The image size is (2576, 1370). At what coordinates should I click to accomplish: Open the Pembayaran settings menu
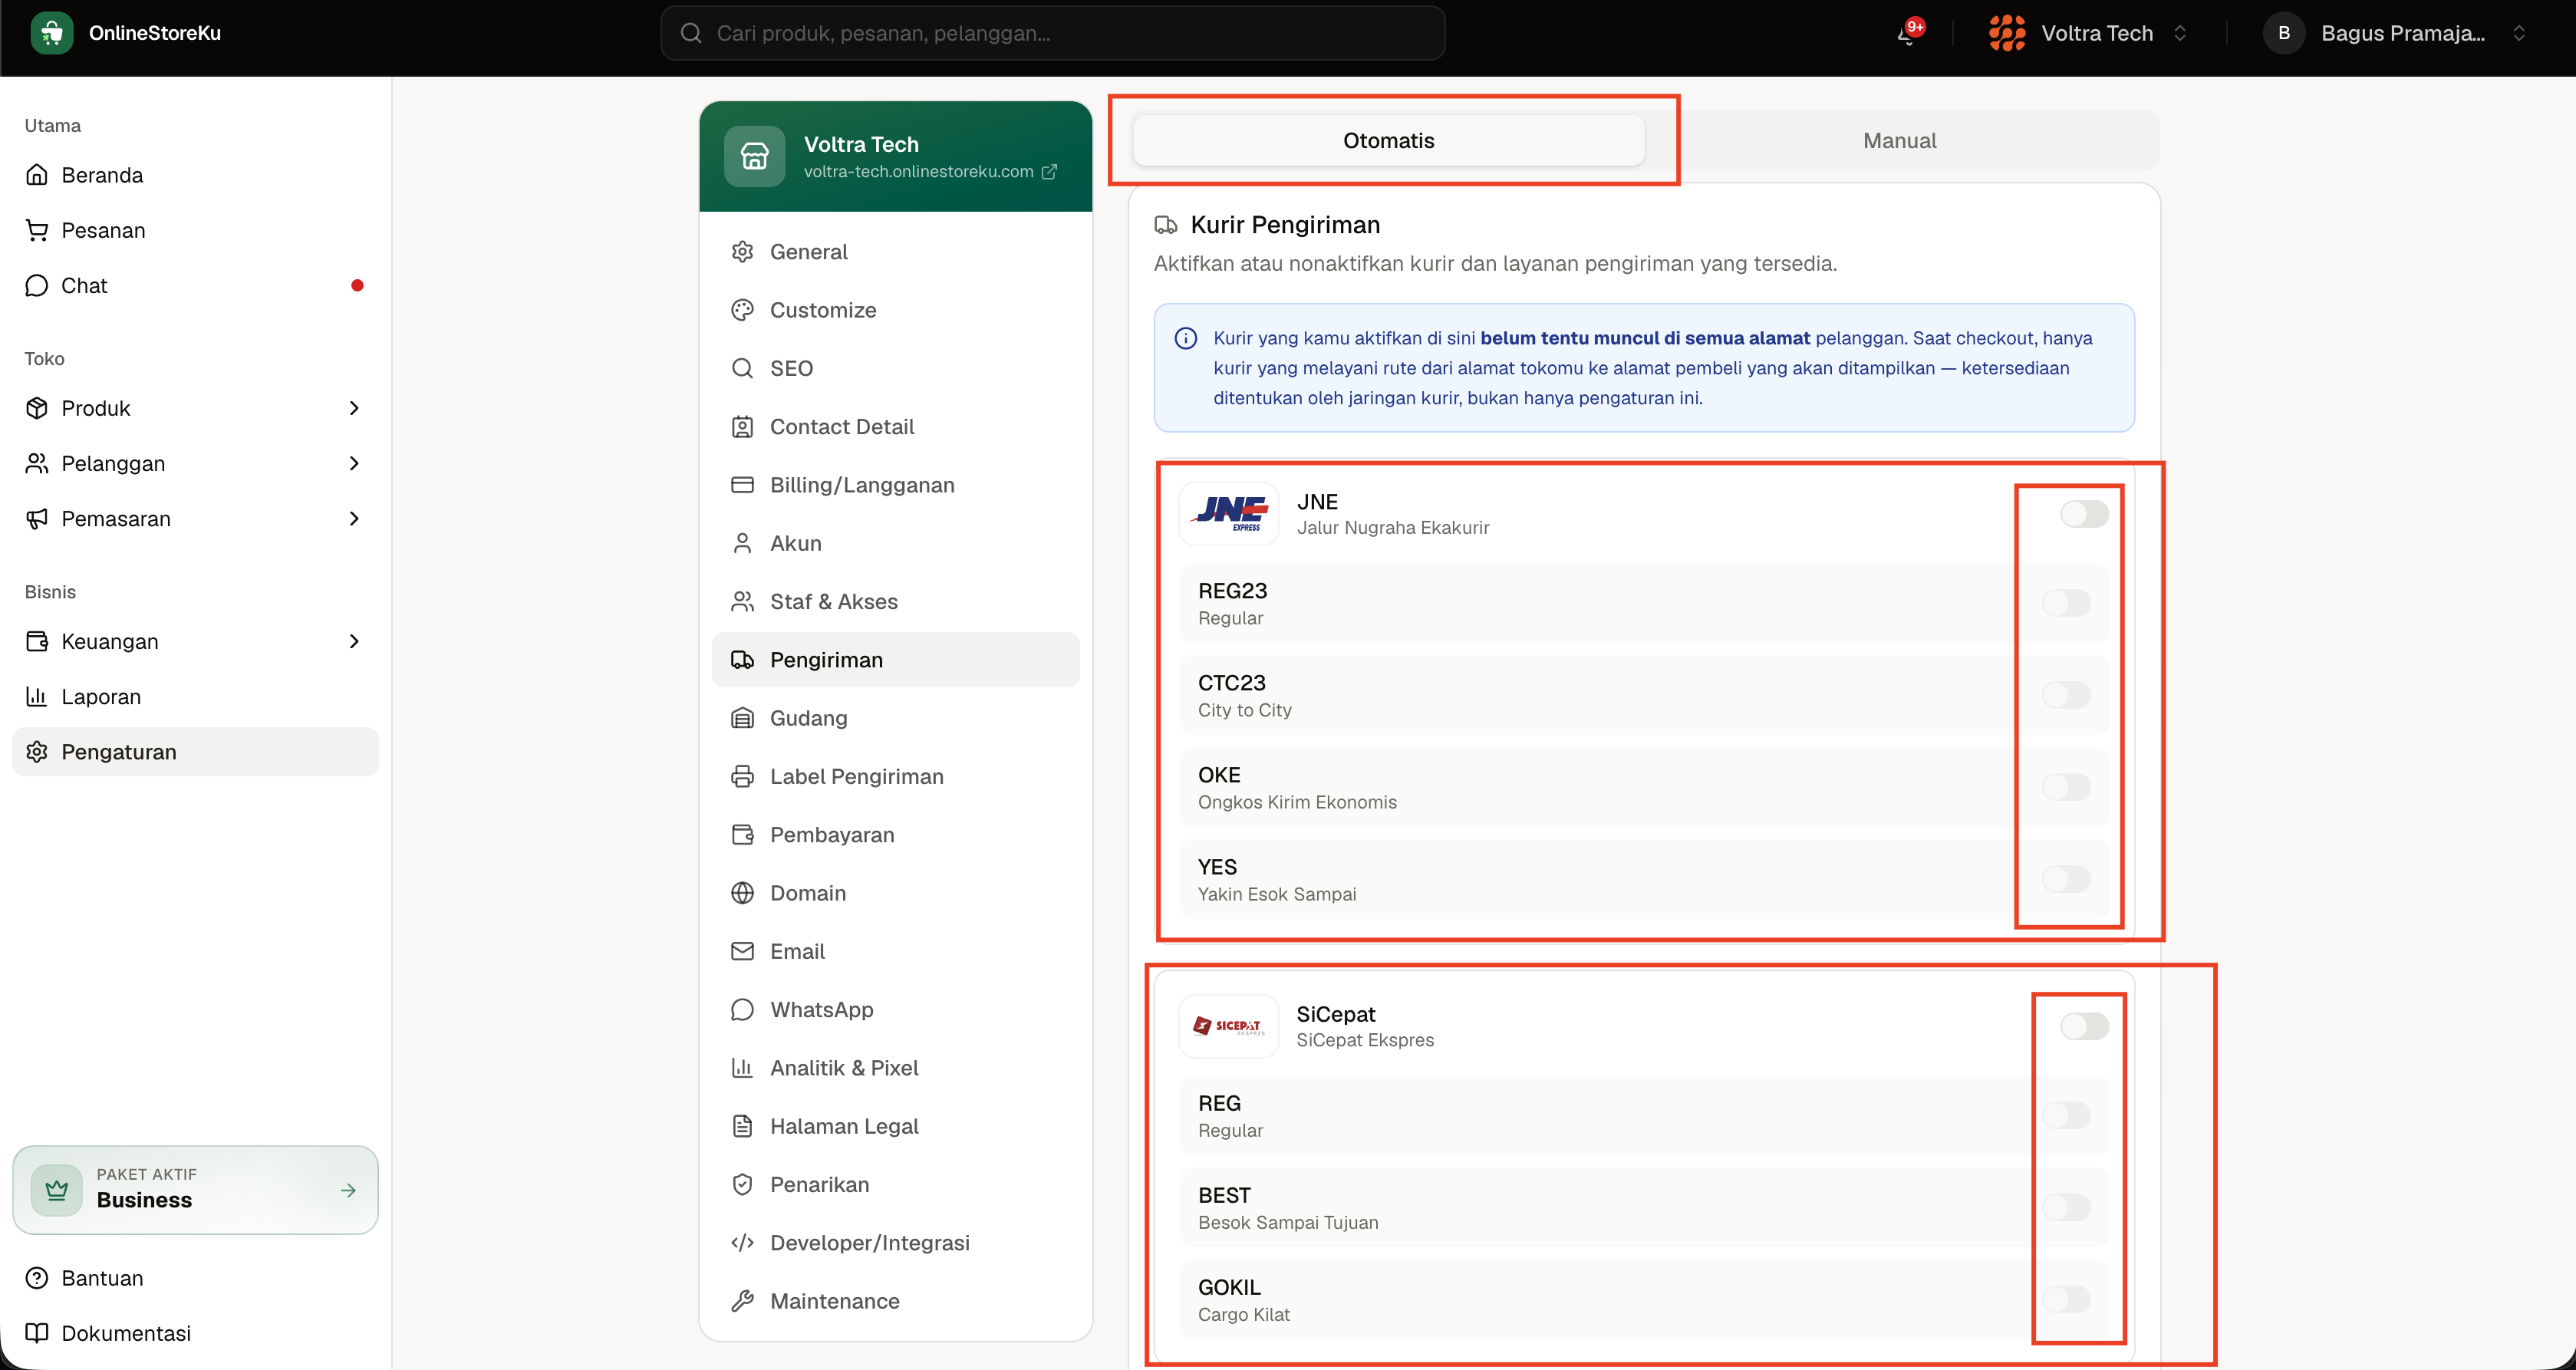pos(895,834)
